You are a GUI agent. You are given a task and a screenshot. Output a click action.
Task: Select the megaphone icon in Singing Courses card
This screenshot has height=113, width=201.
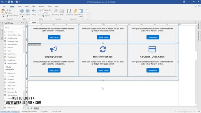tap(53, 49)
